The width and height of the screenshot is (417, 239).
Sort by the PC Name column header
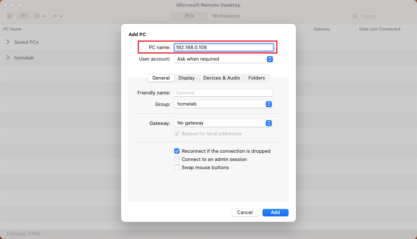tap(12, 29)
